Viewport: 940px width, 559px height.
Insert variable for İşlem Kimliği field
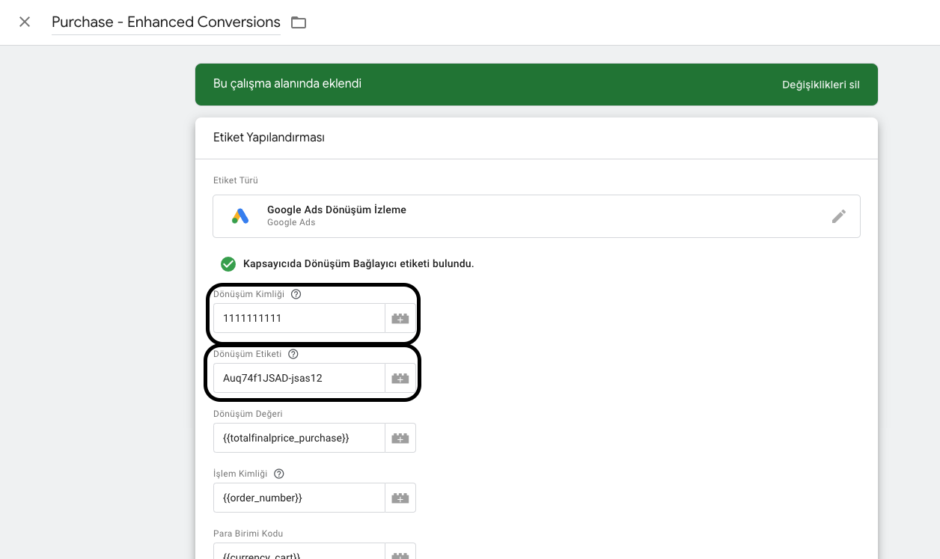point(400,498)
